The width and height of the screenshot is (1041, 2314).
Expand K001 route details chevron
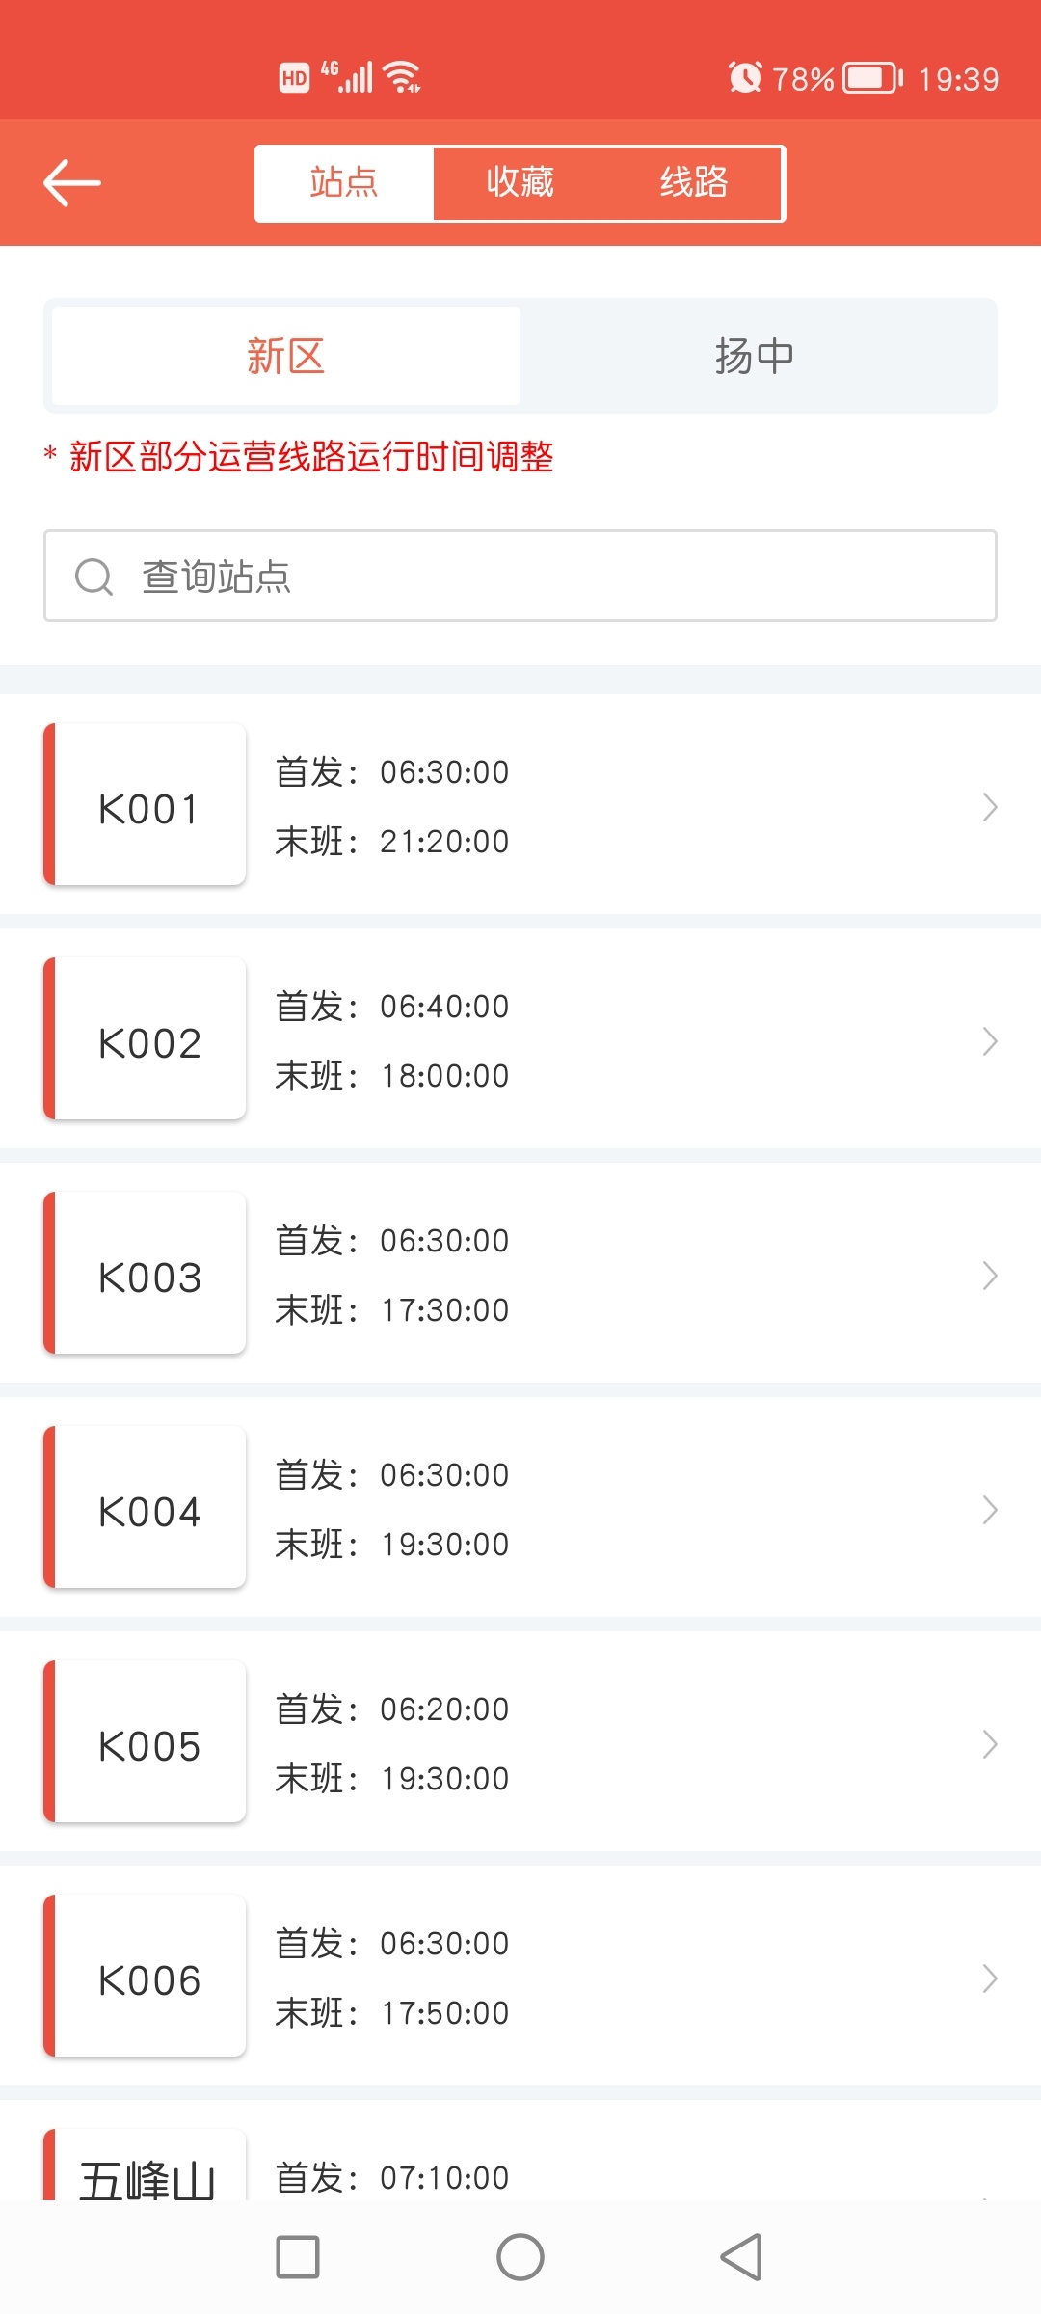tap(989, 807)
